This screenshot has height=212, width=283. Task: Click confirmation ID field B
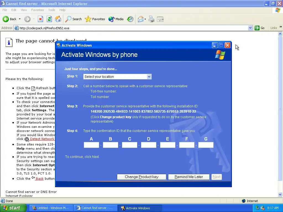pyautogui.click(x=111, y=145)
